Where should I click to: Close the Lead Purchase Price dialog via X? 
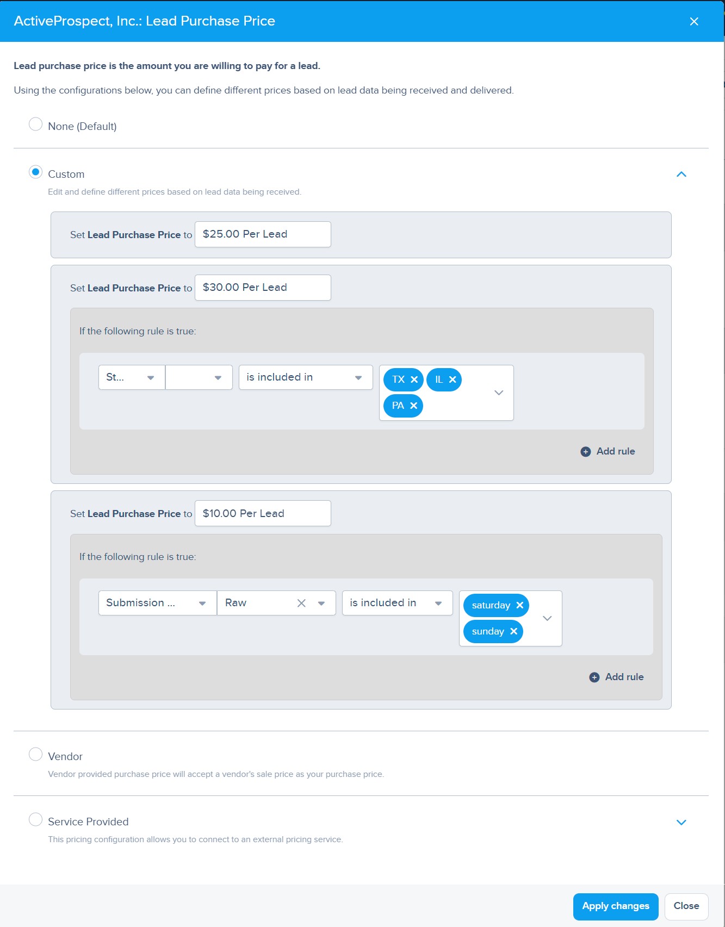click(x=693, y=21)
